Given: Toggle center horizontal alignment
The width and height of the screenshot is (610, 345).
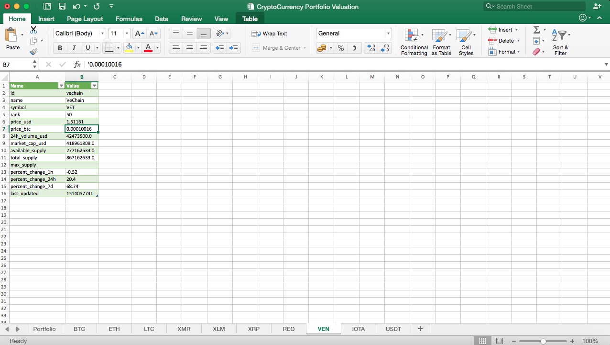Looking at the screenshot, I should (x=190, y=48).
